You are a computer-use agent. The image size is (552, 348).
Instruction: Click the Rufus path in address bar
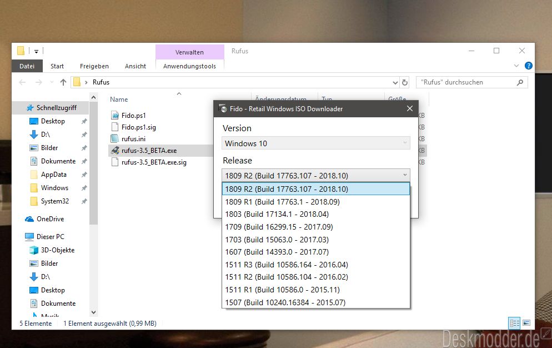[x=101, y=82]
